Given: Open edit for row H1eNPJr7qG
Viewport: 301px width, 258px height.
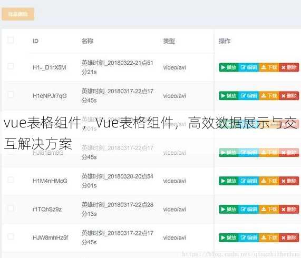Looking at the screenshot, I should tap(249, 96).
